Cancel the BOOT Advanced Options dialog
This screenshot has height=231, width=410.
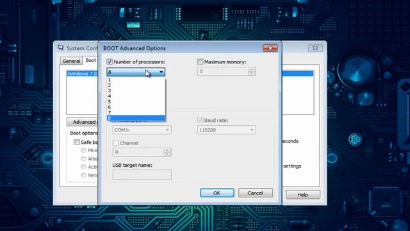pyautogui.click(x=256, y=193)
